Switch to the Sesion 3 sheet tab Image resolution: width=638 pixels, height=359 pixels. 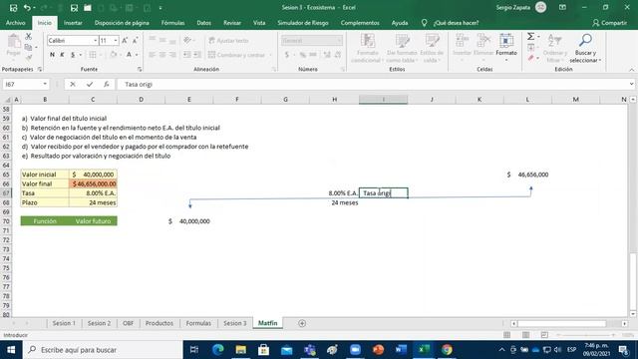(235, 323)
